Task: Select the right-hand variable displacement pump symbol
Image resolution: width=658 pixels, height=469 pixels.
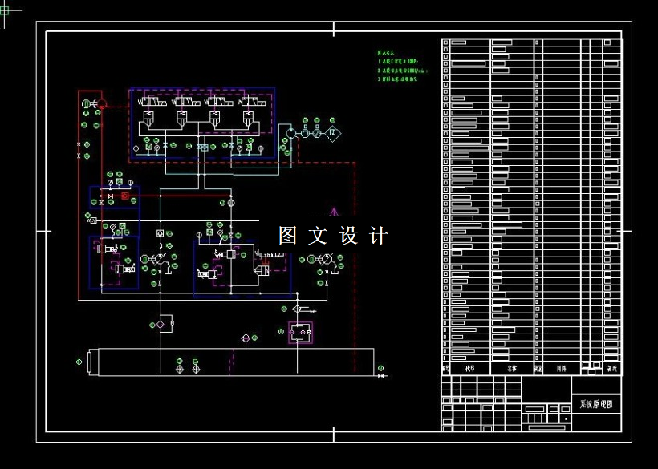Action: 327,260
